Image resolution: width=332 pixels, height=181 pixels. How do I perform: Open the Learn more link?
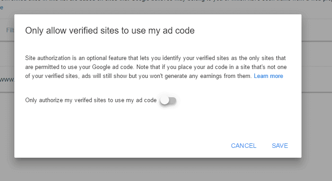point(268,76)
